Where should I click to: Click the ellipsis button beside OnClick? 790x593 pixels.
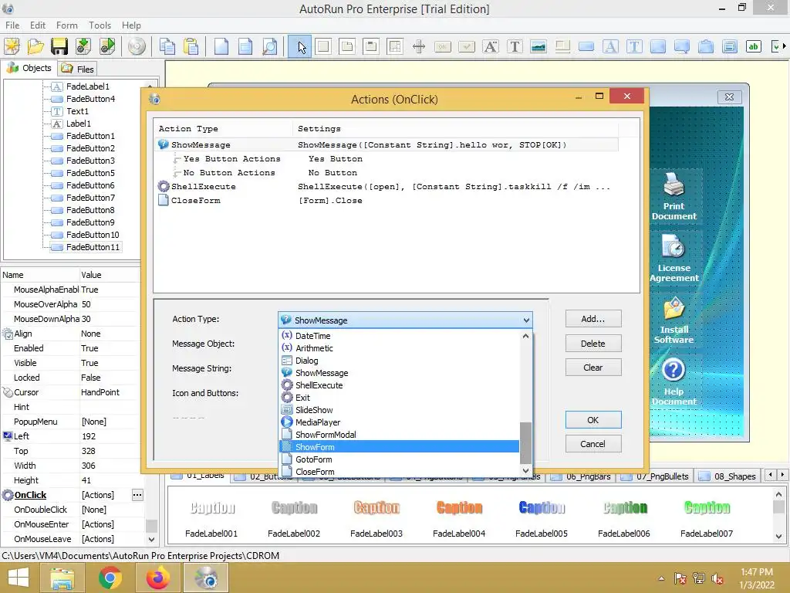click(137, 495)
